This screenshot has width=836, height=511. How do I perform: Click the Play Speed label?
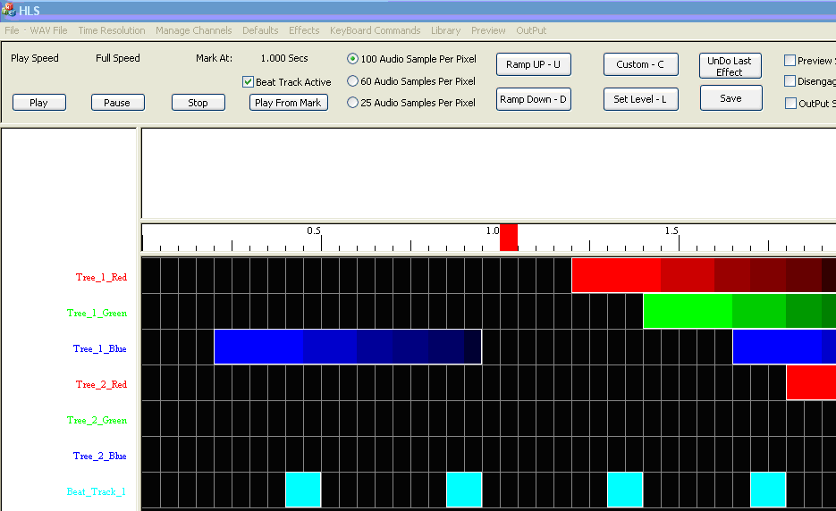coord(35,58)
